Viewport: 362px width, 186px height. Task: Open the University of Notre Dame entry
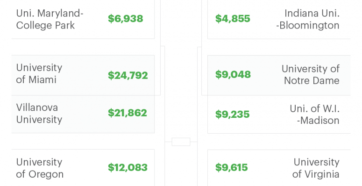click(x=311, y=75)
